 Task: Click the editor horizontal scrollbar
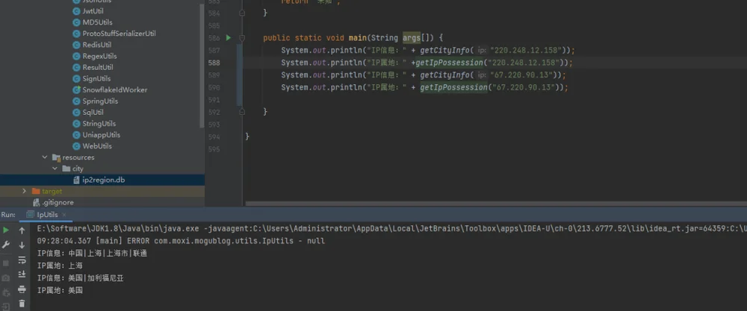pos(495,204)
